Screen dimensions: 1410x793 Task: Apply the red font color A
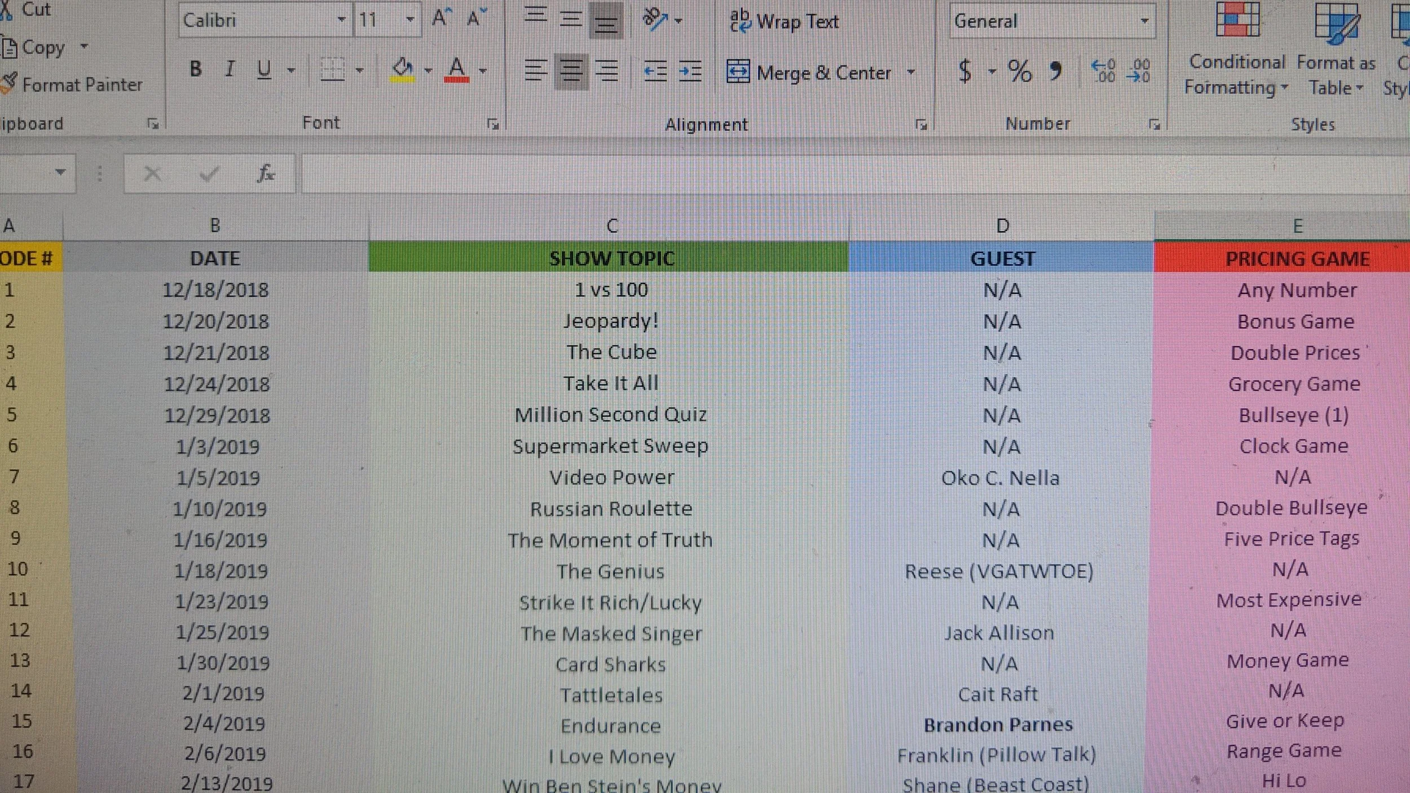457,71
